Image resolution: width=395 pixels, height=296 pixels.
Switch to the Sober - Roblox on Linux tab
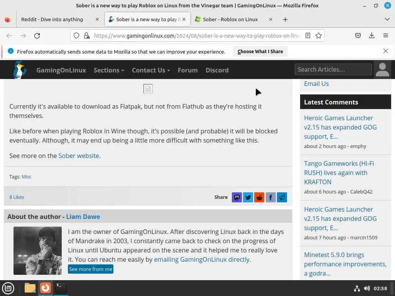pos(230,19)
